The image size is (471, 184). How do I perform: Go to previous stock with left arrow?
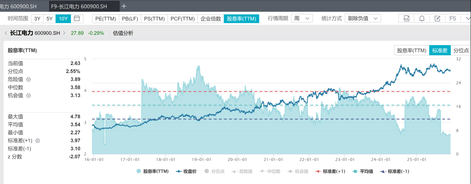coord(6,33)
